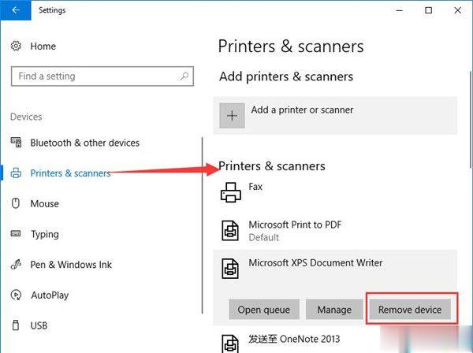Image resolution: width=473 pixels, height=353 pixels.
Task: Click the Bluetooth & other devices icon
Action: (x=16, y=143)
